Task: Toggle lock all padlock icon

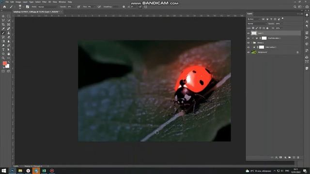Action: [x=267, y=28]
